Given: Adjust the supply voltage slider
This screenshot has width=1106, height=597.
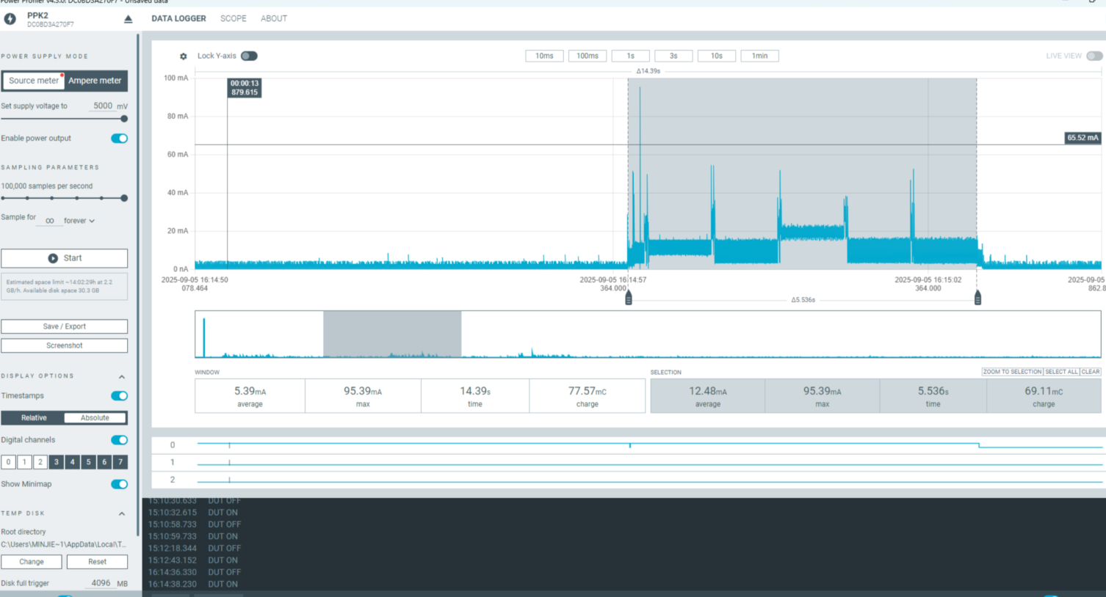Looking at the screenshot, I should 124,118.
